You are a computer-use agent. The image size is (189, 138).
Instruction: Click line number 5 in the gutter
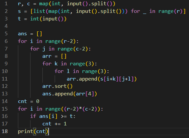pyautogui.click(x=6, y=34)
